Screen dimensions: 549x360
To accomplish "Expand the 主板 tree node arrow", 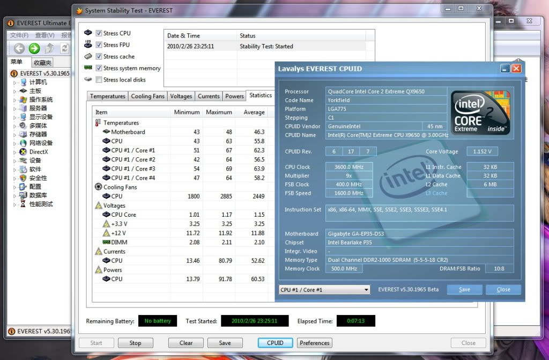I will pos(15,91).
